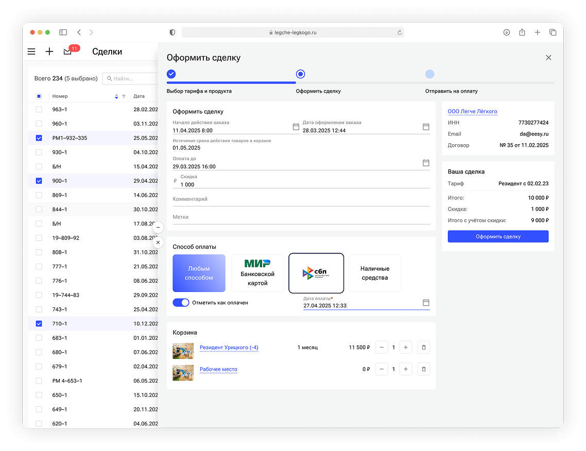This screenshot has height=451, width=586.
Task: Open the hamburger main menu
Action: [31, 51]
